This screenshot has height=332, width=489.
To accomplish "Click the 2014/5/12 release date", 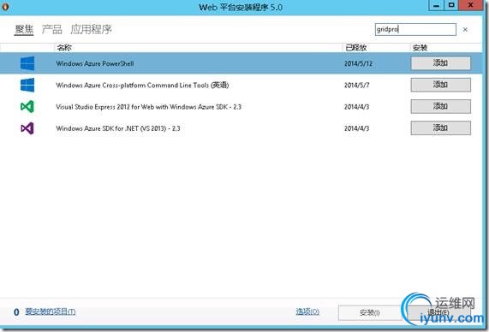I will [358, 63].
